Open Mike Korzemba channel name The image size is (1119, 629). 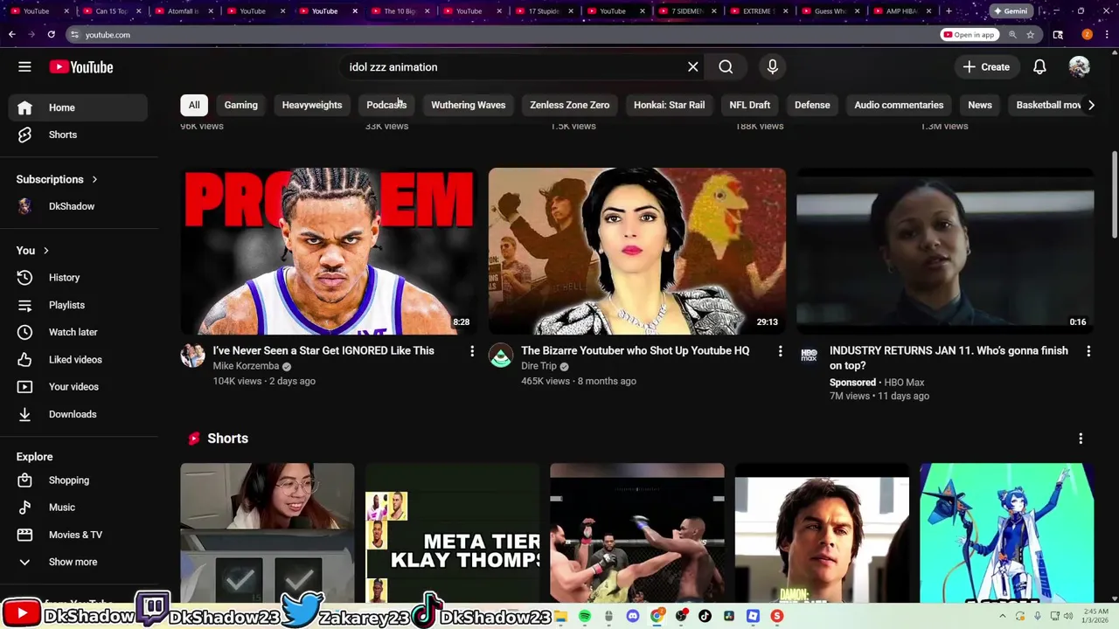246,366
